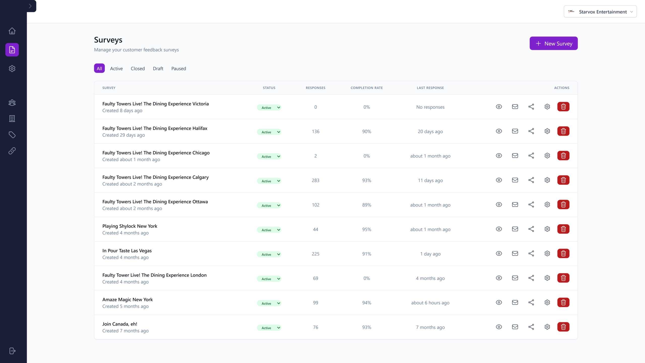Expand Starvox Entertainment organization dropdown
This screenshot has width=645, height=363.
click(600, 12)
